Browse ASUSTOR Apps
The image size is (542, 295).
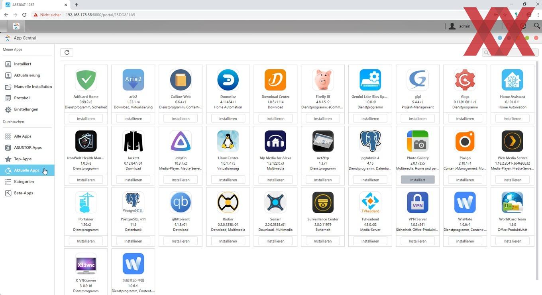tap(27, 147)
